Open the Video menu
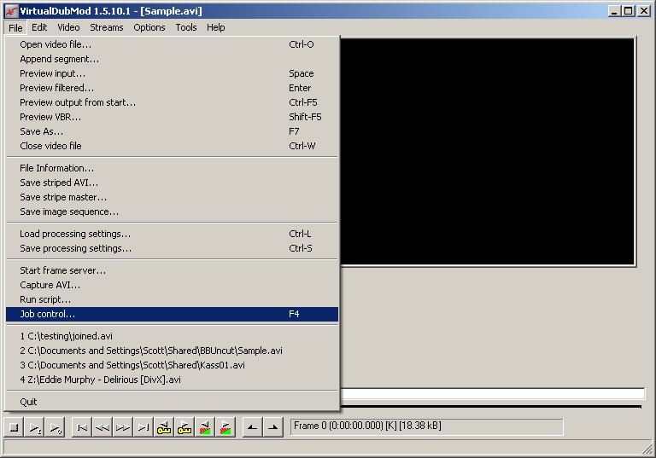Viewport: 656px width, 458px height. [68, 27]
